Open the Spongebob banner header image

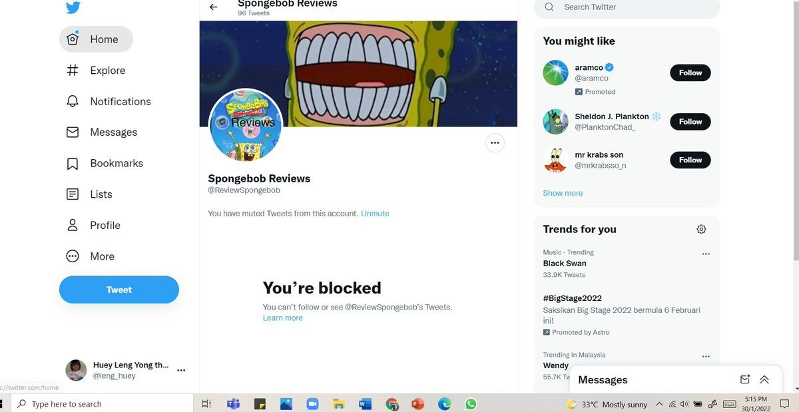[358, 73]
